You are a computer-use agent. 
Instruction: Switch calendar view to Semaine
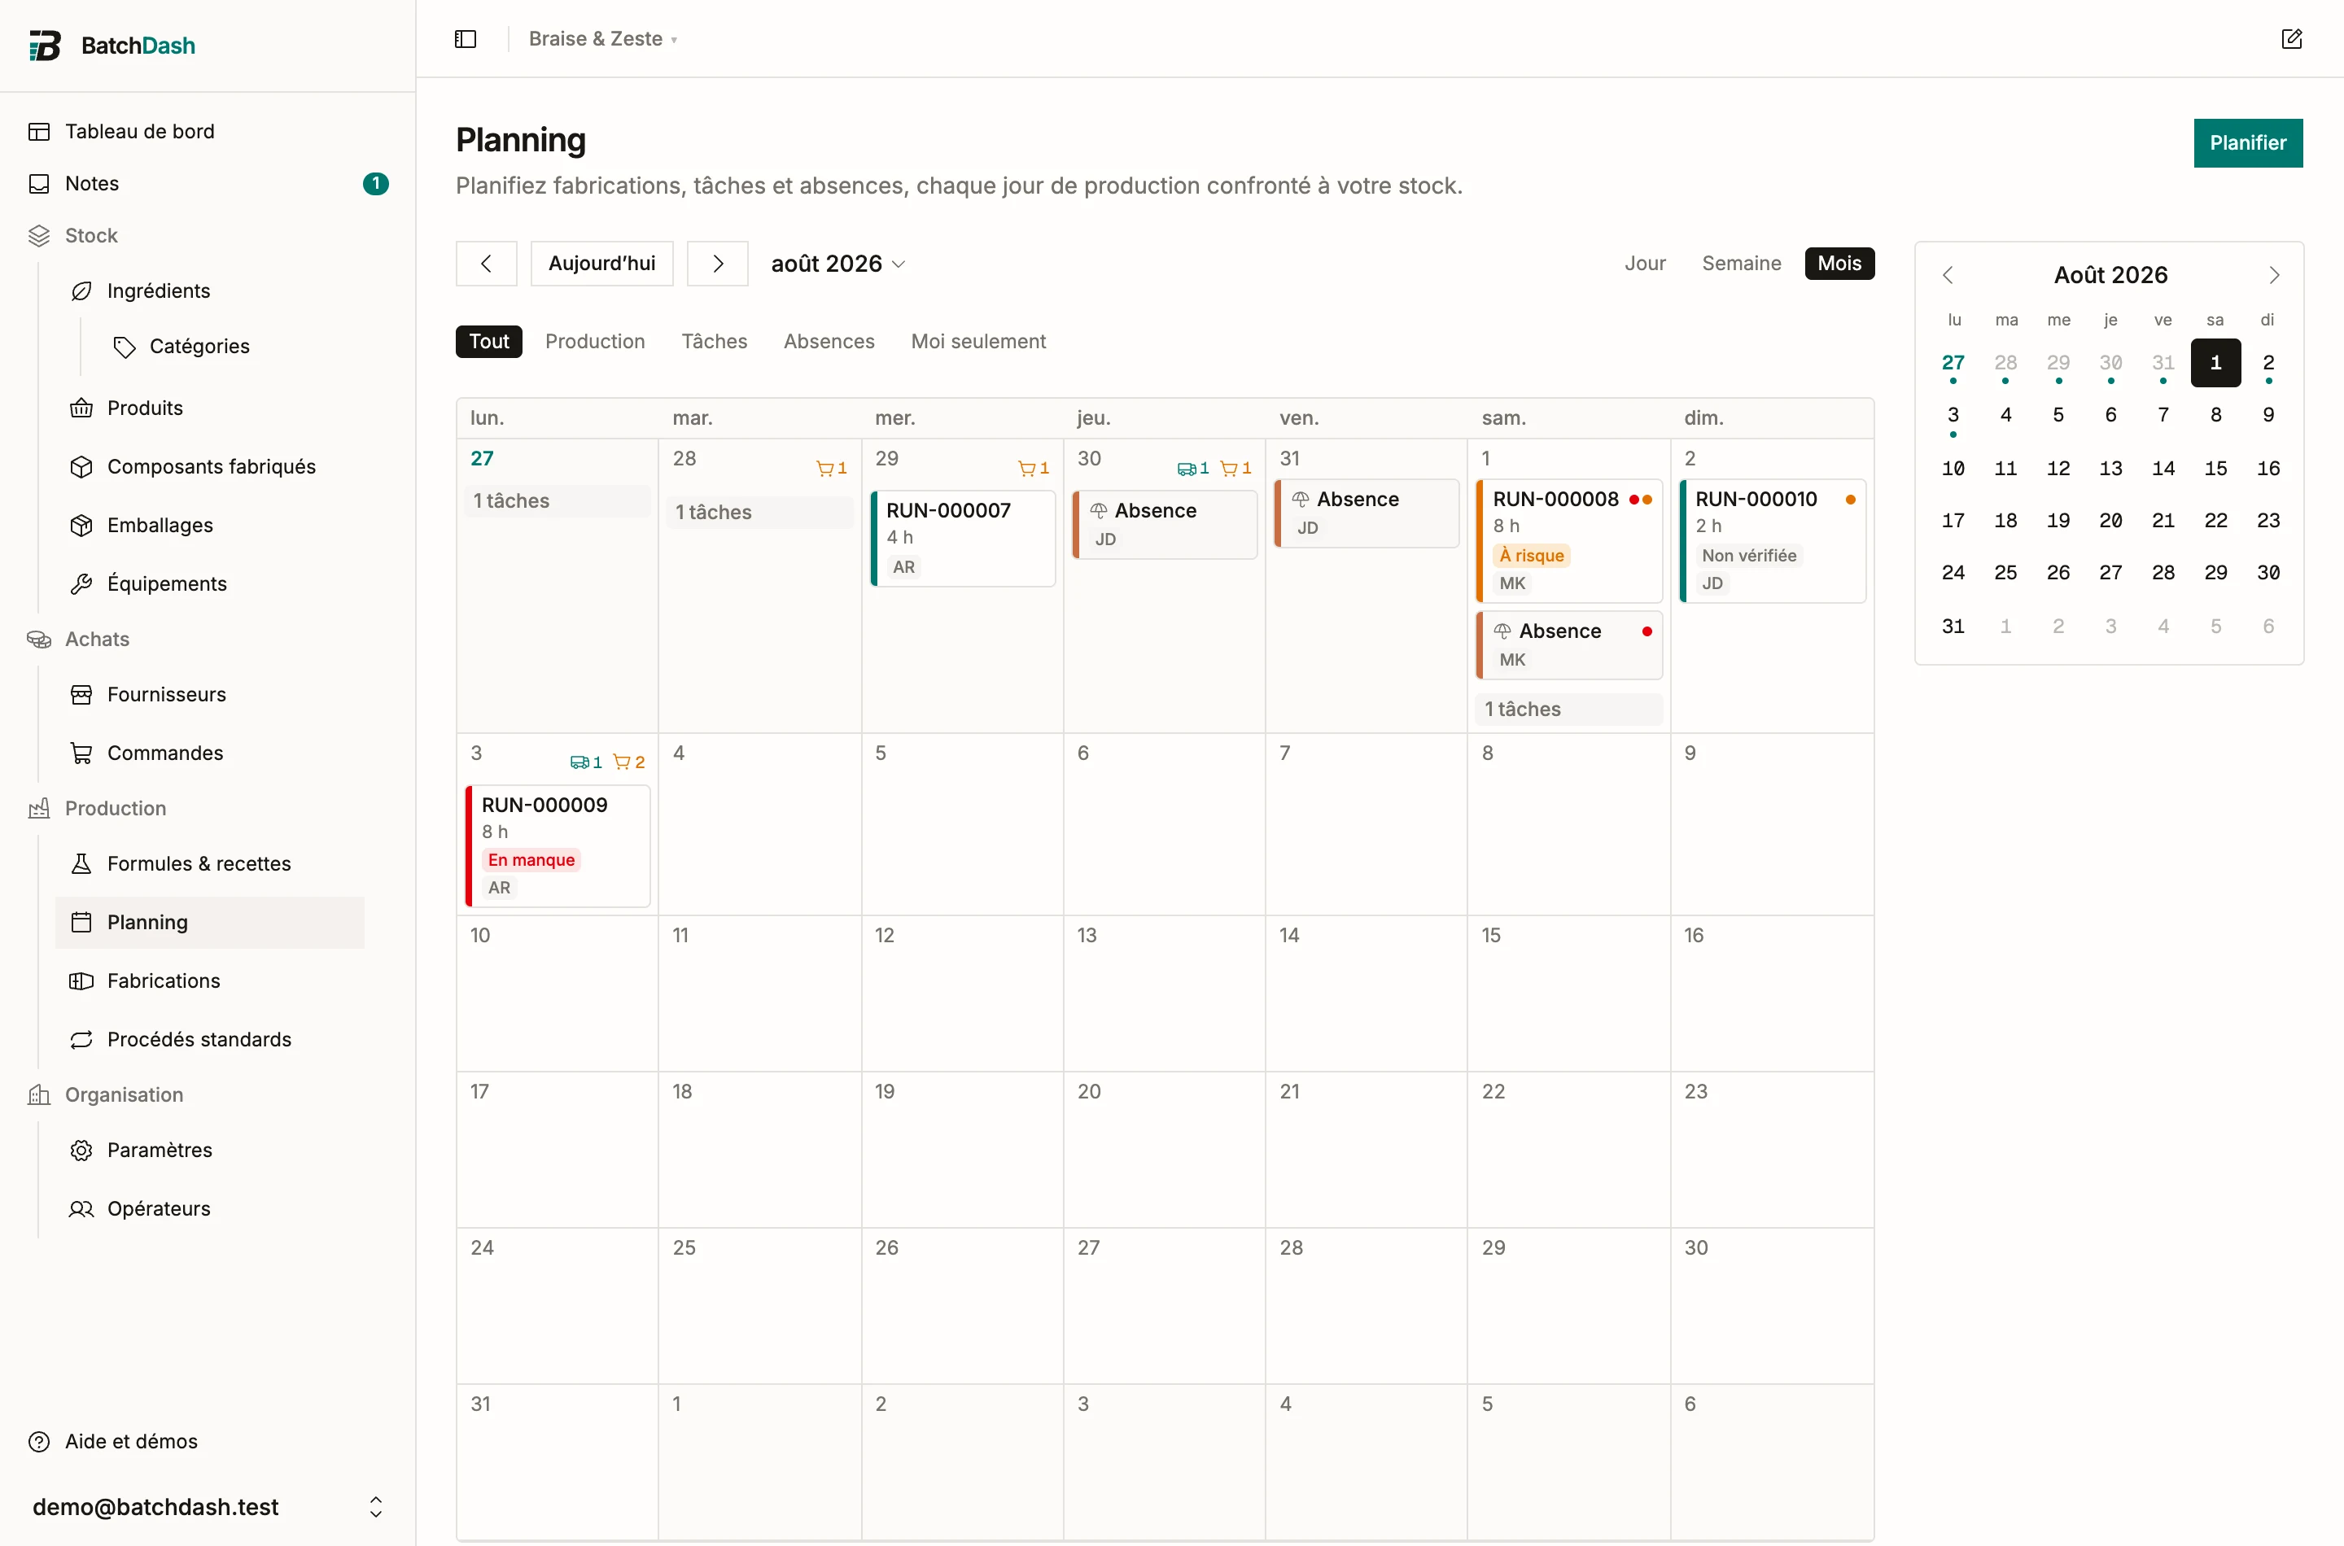(x=1742, y=264)
